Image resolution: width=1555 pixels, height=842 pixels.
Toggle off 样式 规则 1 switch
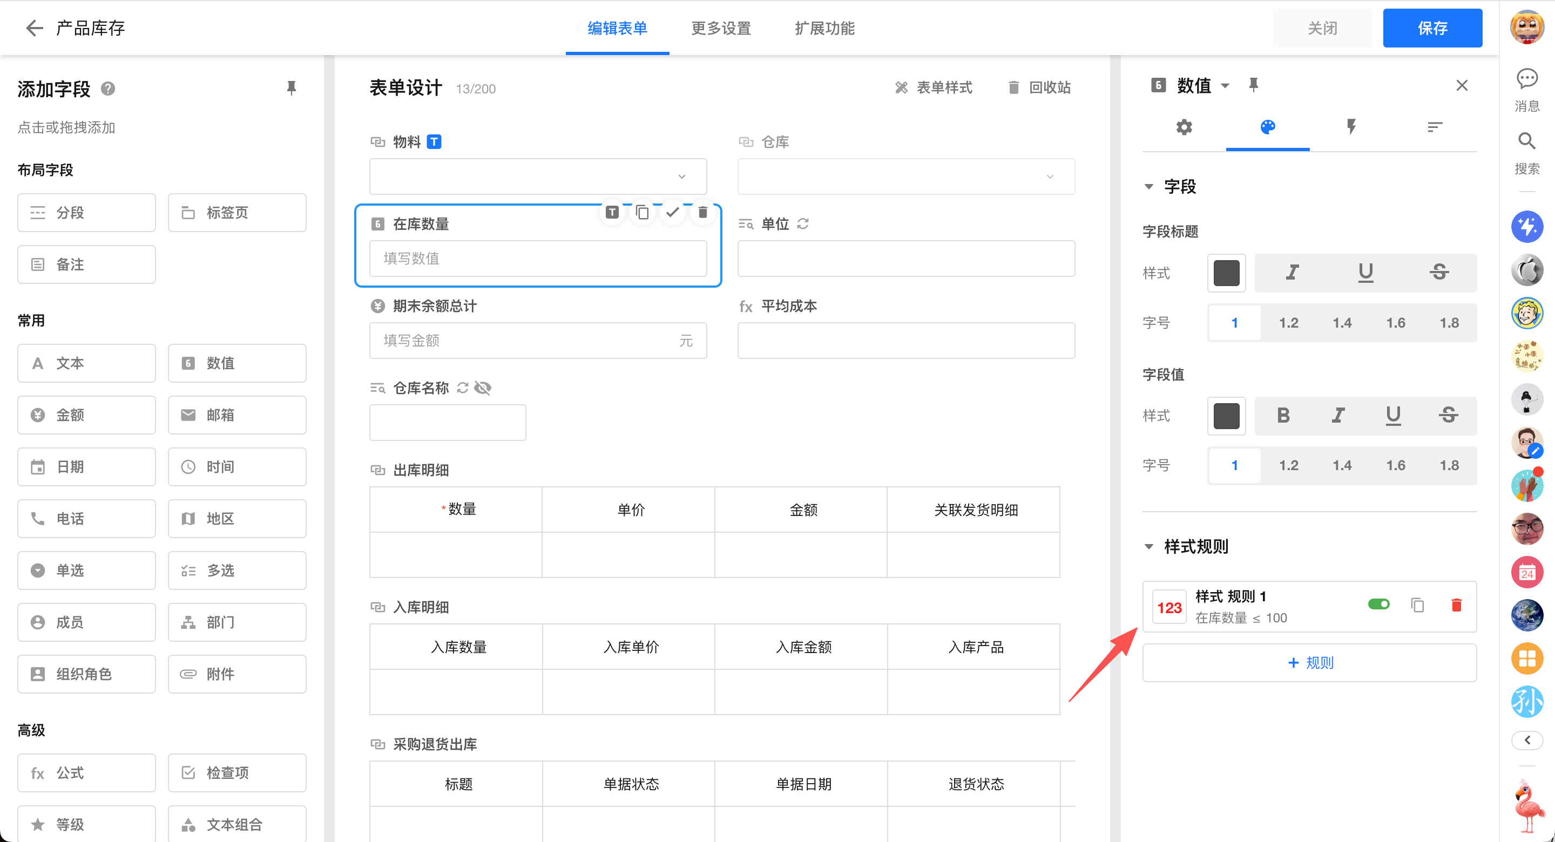pos(1379,604)
